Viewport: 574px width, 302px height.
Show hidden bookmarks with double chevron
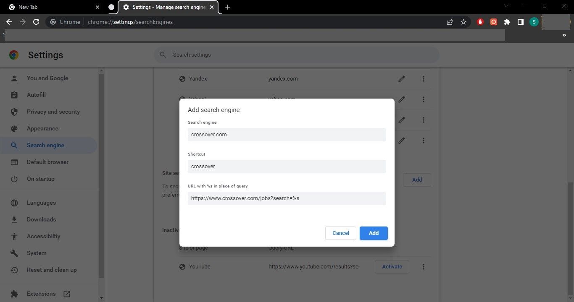pyautogui.click(x=564, y=36)
